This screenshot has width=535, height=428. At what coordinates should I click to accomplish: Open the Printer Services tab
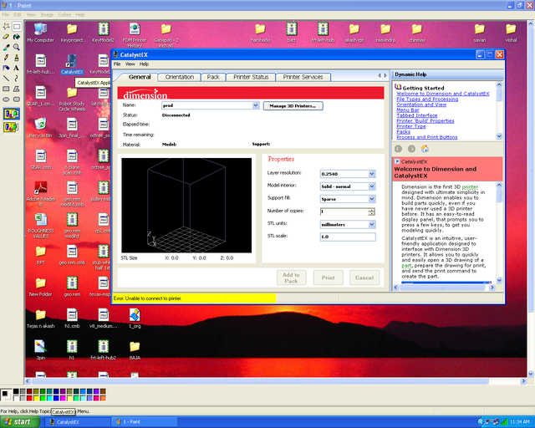tap(303, 77)
